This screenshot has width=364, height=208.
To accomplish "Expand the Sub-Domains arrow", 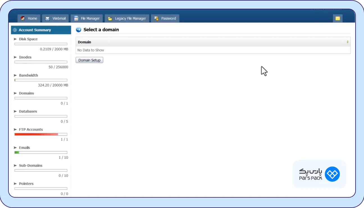I will coord(15,166).
